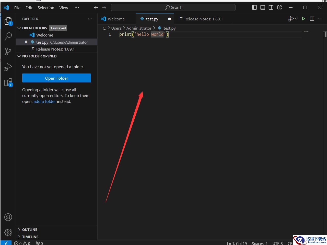Screen dimensions: 327x245
Task: Click the ports forwarded status bar item
Action: pyautogui.click(x=39, y=243)
